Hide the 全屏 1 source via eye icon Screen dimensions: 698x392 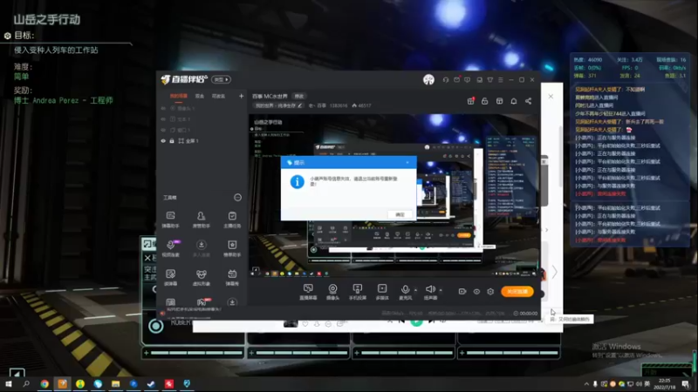pos(163,141)
